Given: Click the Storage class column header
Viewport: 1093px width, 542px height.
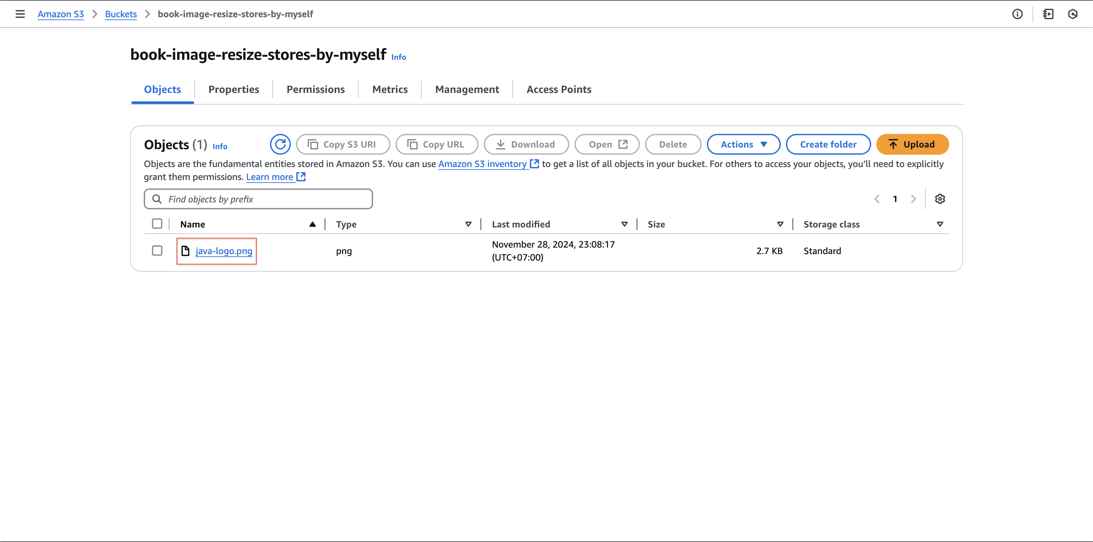Looking at the screenshot, I should [831, 224].
